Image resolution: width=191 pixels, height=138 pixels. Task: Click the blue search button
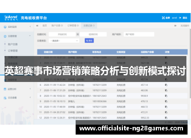[89, 41]
